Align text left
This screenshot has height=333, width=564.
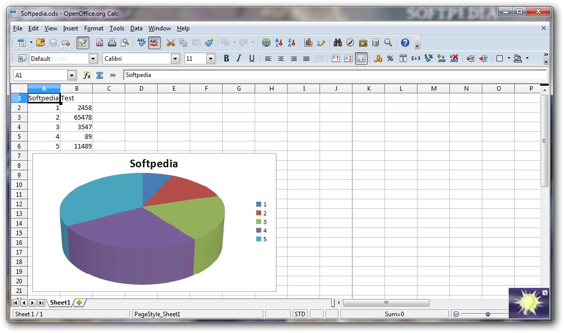(x=268, y=58)
